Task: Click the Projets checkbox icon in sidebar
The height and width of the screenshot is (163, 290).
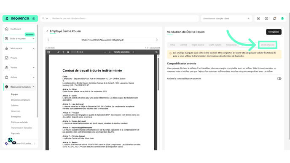Action: 7,58
